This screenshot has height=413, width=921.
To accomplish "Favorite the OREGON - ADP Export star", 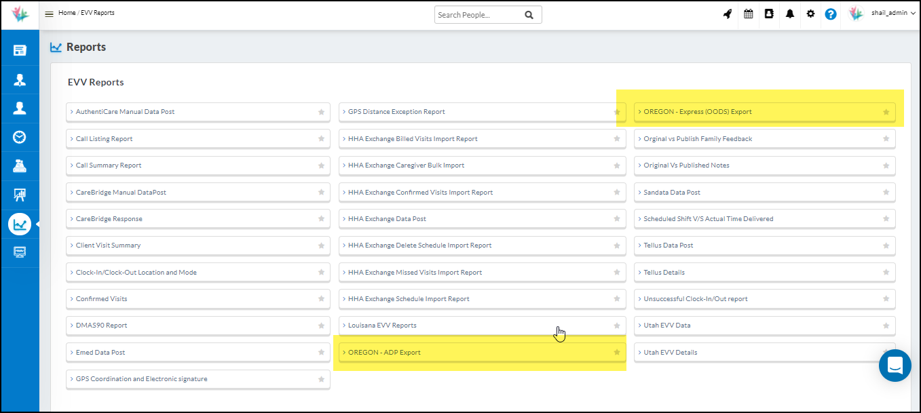I will 616,353.
